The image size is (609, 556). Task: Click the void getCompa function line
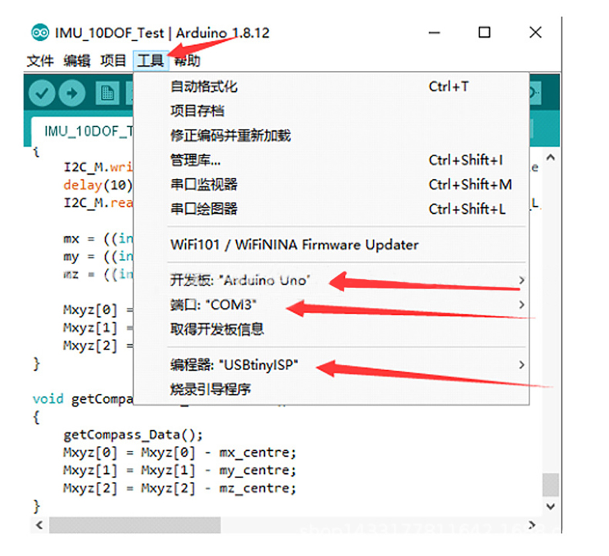coord(83,400)
